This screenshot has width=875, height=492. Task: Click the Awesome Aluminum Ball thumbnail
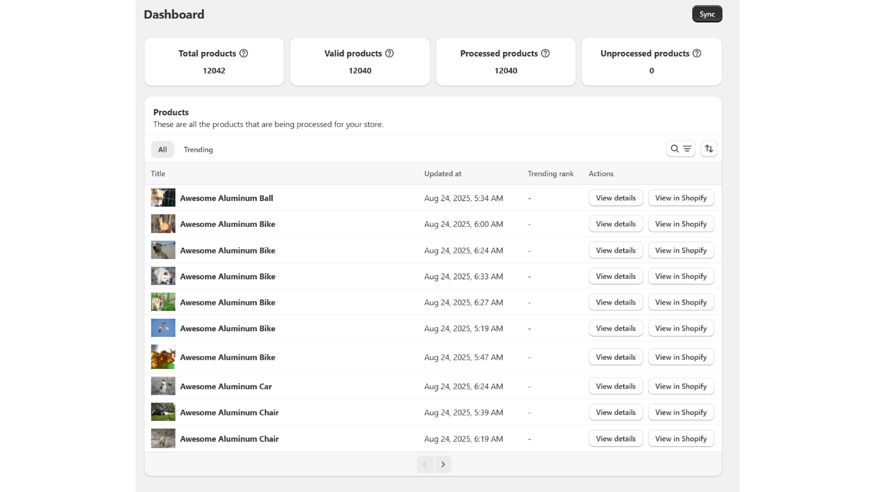[x=163, y=198]
